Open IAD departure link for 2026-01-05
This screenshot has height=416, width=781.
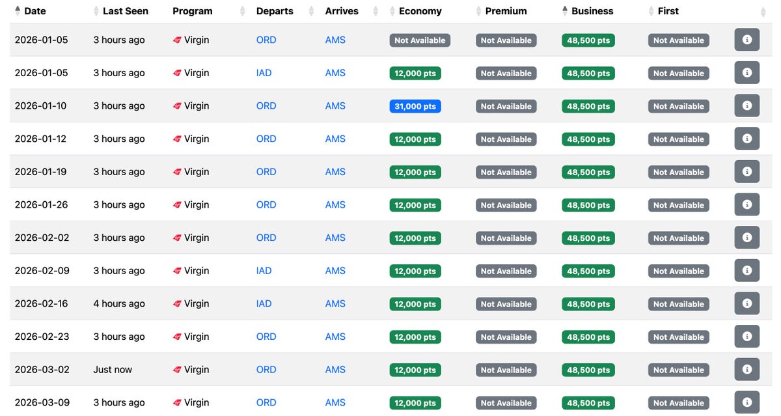[264, 73]
